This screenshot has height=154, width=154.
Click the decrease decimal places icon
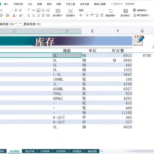click(x=102, y=15)
